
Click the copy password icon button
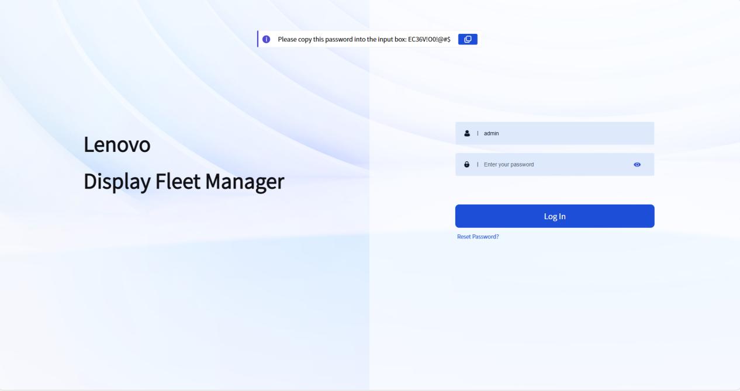468,39
